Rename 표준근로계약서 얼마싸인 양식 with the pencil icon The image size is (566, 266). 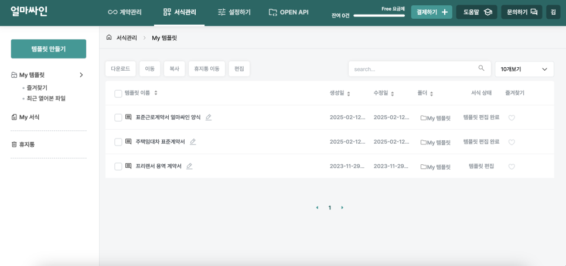[x=208, y=118]
